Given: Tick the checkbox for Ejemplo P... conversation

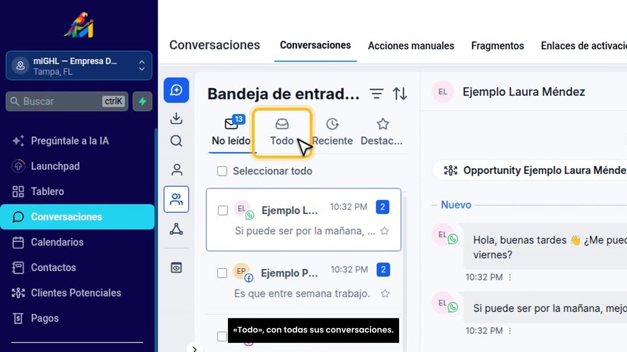Looking at the screenshot, I should [222, 273].
